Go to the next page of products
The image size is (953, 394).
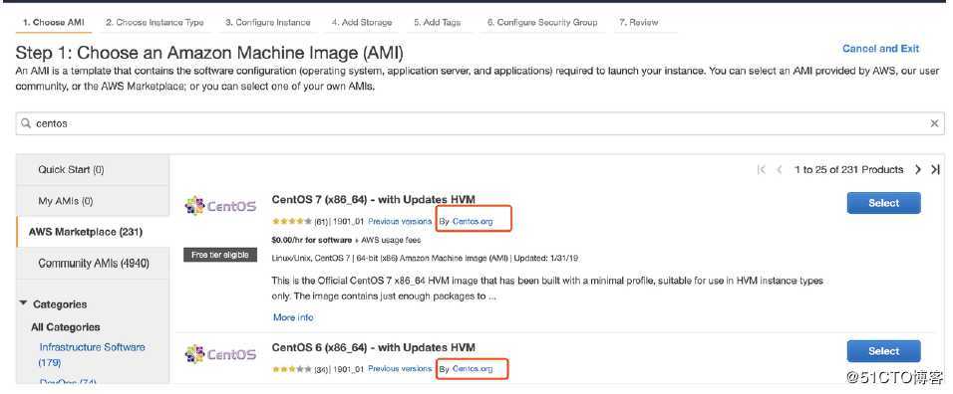(x=918, y=170)
